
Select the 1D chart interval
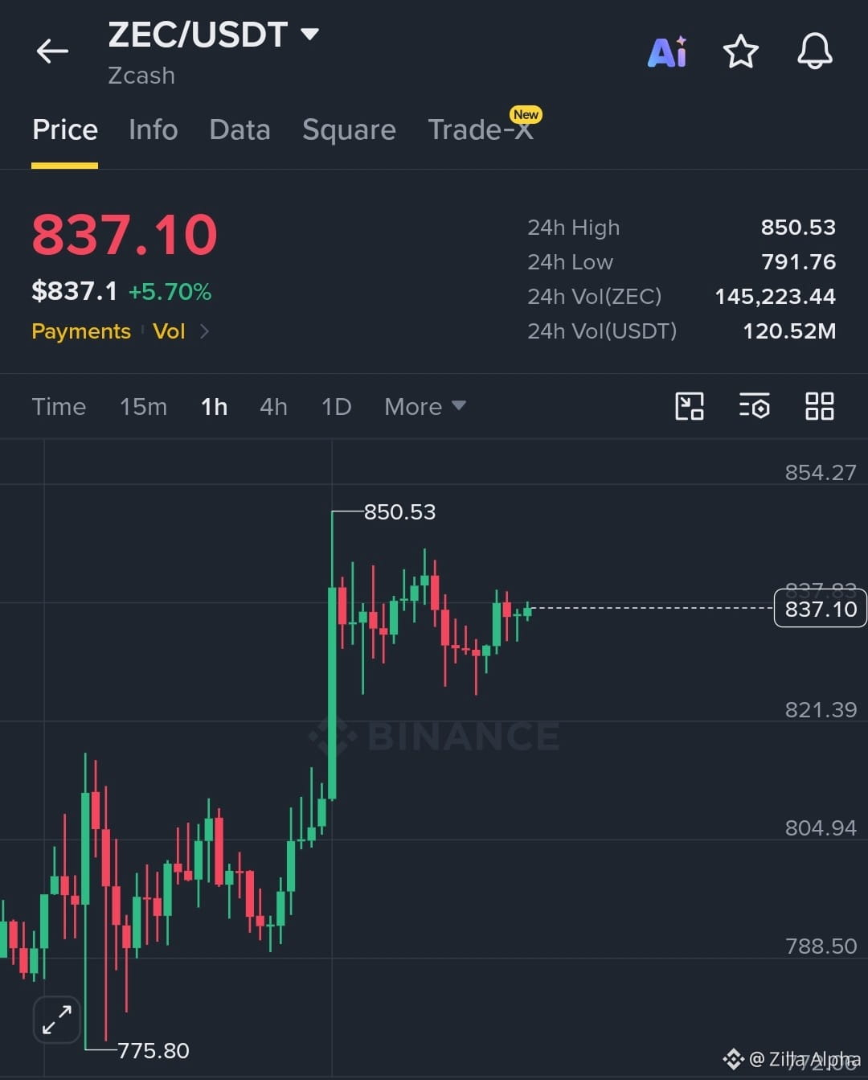[336, 407]
